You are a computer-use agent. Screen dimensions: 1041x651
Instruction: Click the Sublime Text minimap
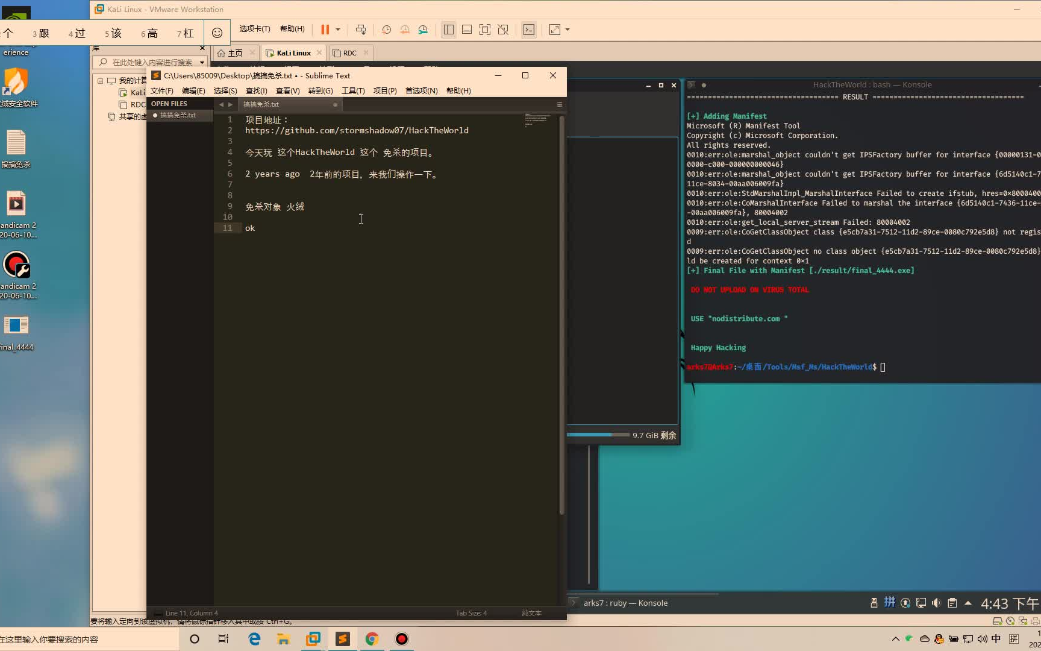point(537,120)
